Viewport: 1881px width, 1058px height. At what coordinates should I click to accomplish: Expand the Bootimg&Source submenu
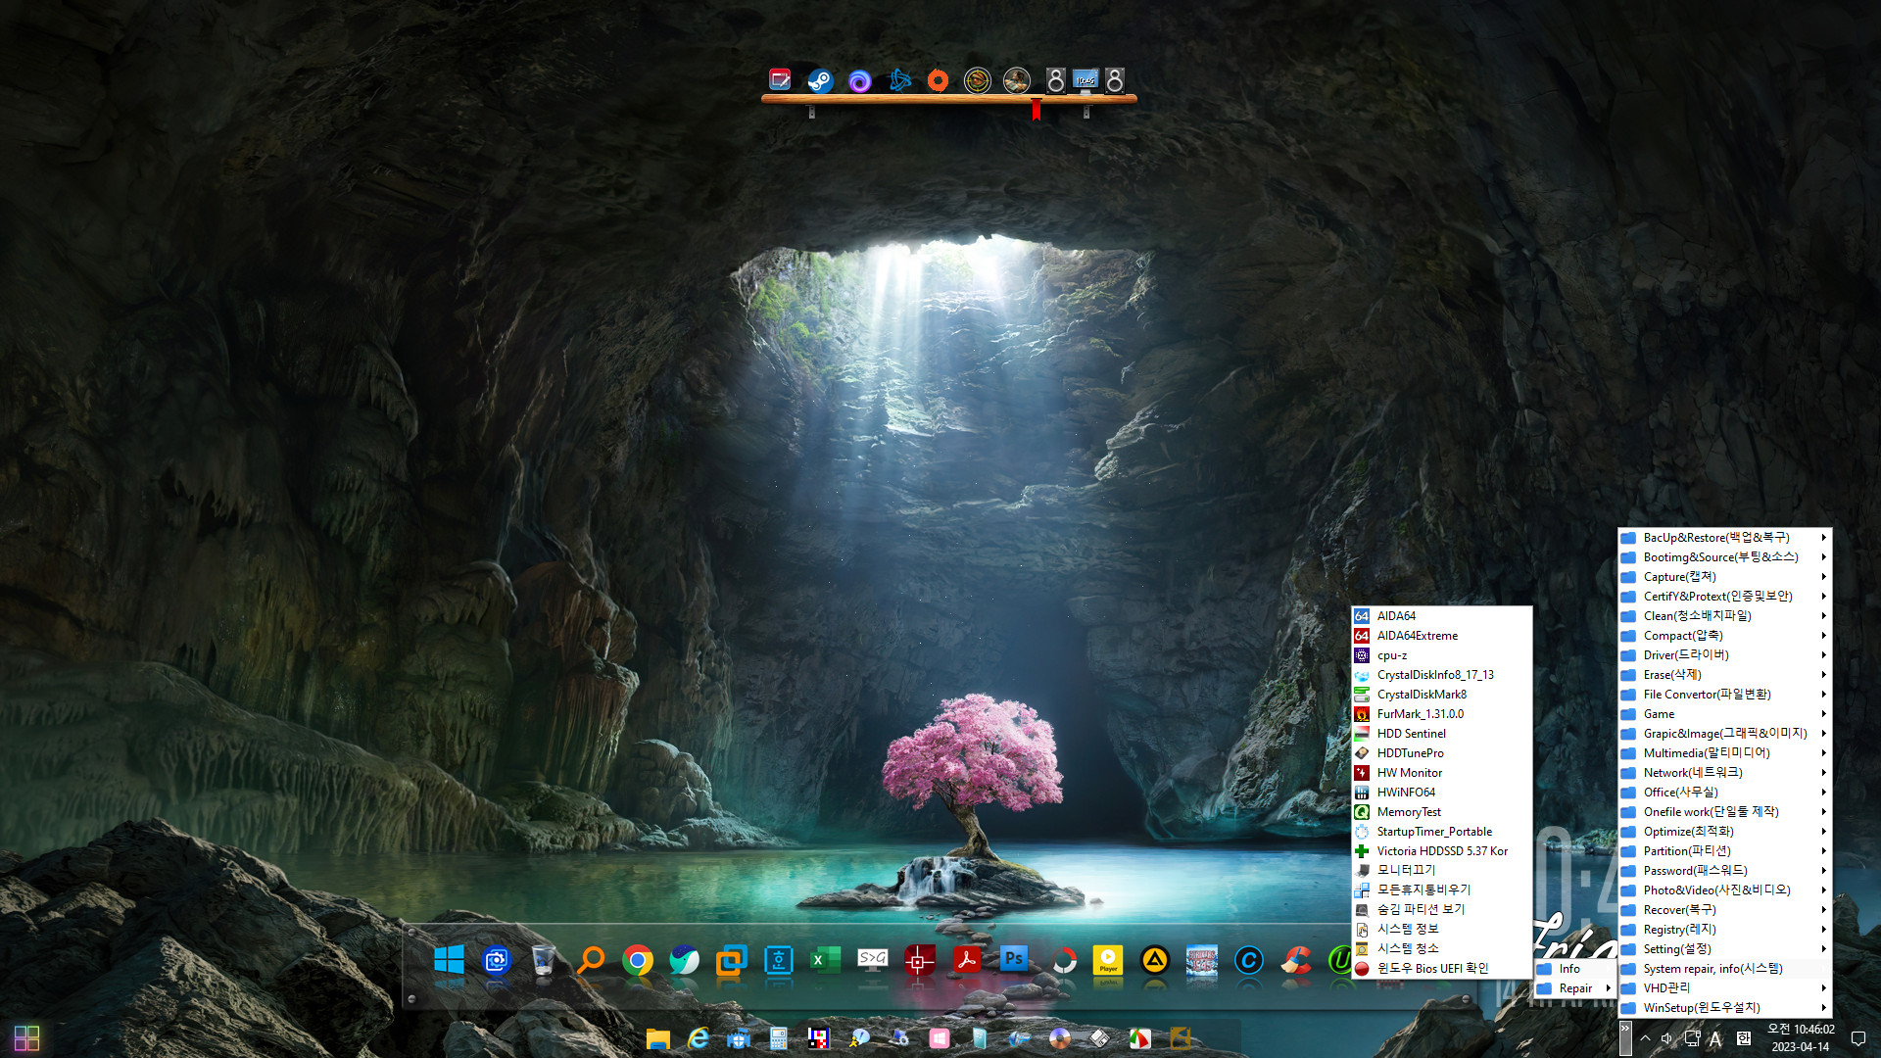tap(1724, 556)
